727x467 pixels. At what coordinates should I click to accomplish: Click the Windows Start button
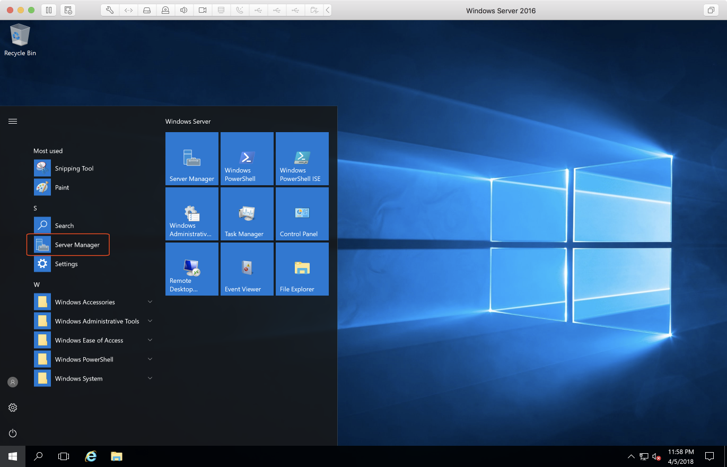pos(13,456)
